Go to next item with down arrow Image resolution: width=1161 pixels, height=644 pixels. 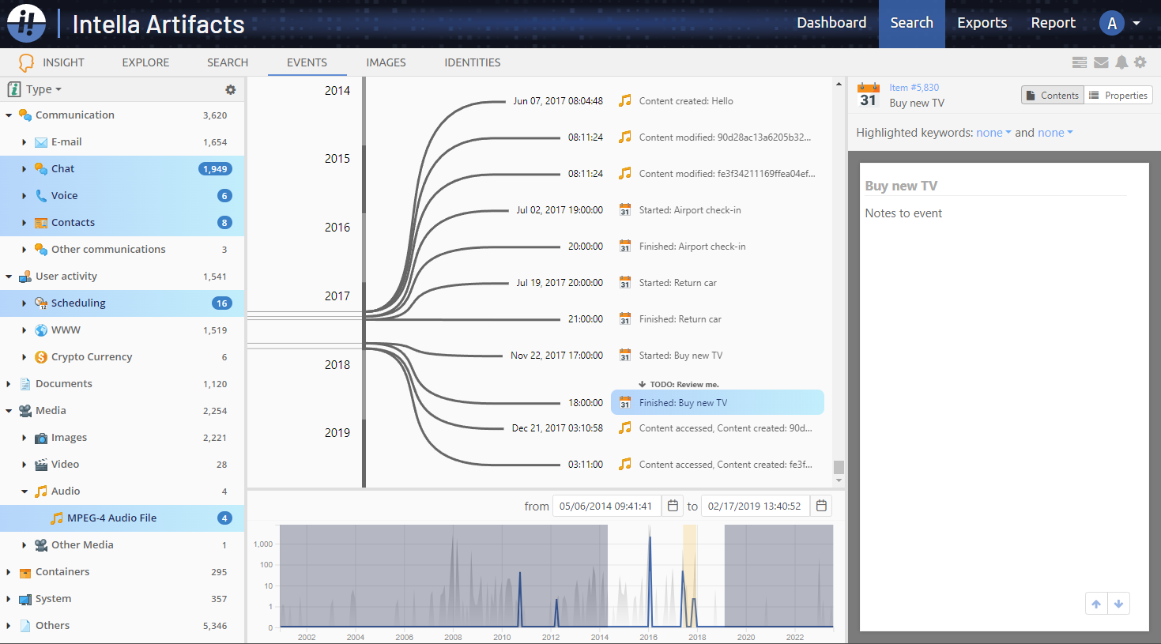(1118, 604)
